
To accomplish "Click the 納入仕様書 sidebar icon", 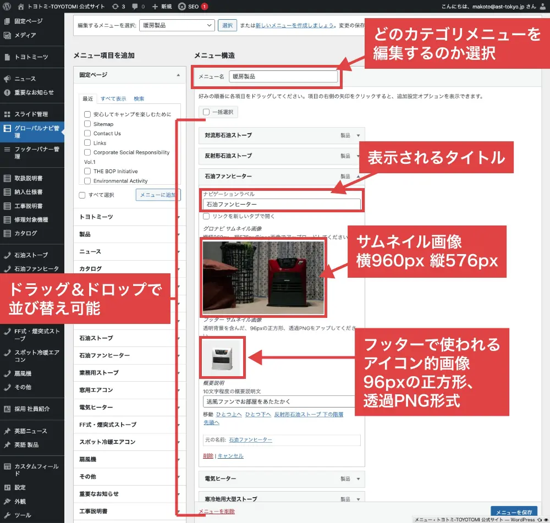I will [7, 192].
